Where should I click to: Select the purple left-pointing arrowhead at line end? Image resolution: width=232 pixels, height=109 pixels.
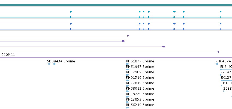coord(218,52)
